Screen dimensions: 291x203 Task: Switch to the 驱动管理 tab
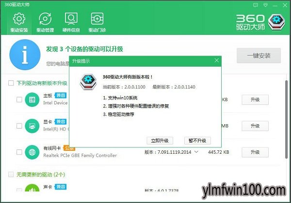(45, 23)
